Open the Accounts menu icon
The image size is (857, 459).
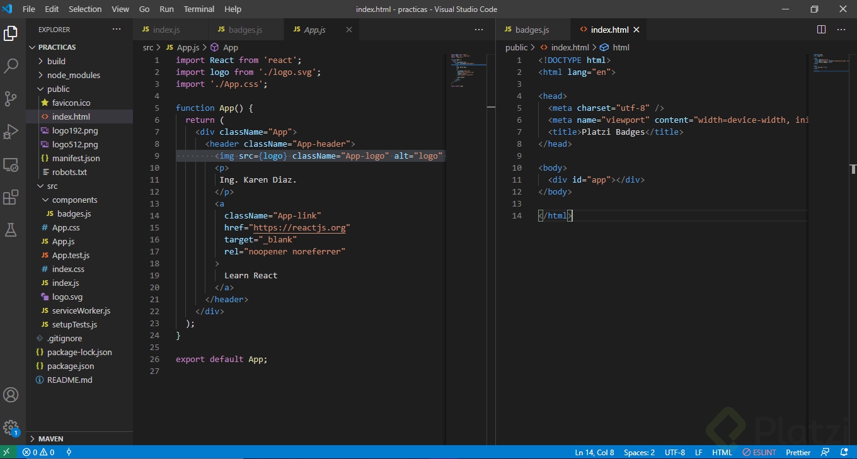click(x=11, y=395)
